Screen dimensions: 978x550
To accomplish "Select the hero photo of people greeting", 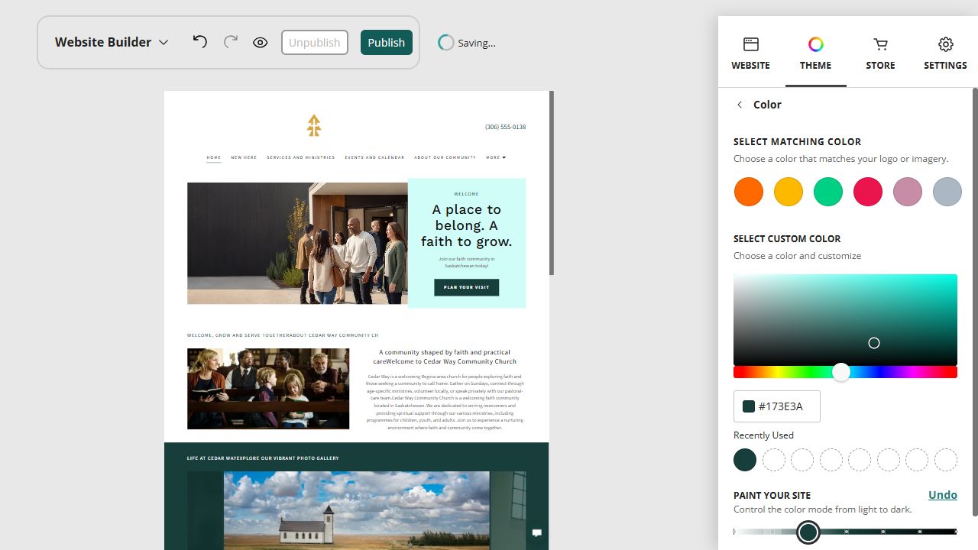I will (x=297, y=243).
